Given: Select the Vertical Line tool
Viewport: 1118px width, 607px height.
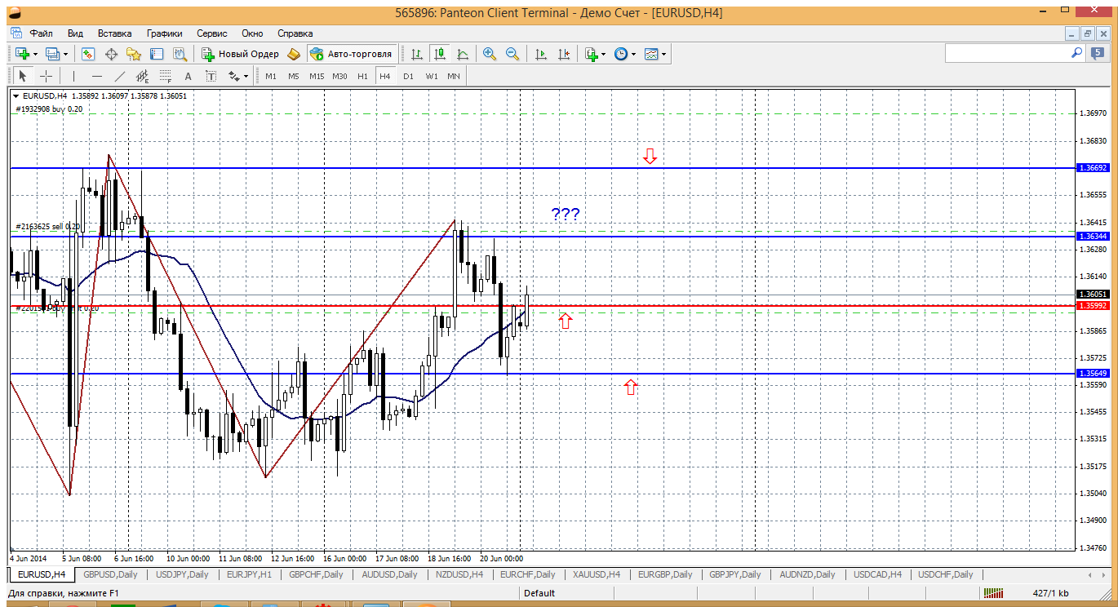Looking at the screenshot, I should [x=73, y=76].
